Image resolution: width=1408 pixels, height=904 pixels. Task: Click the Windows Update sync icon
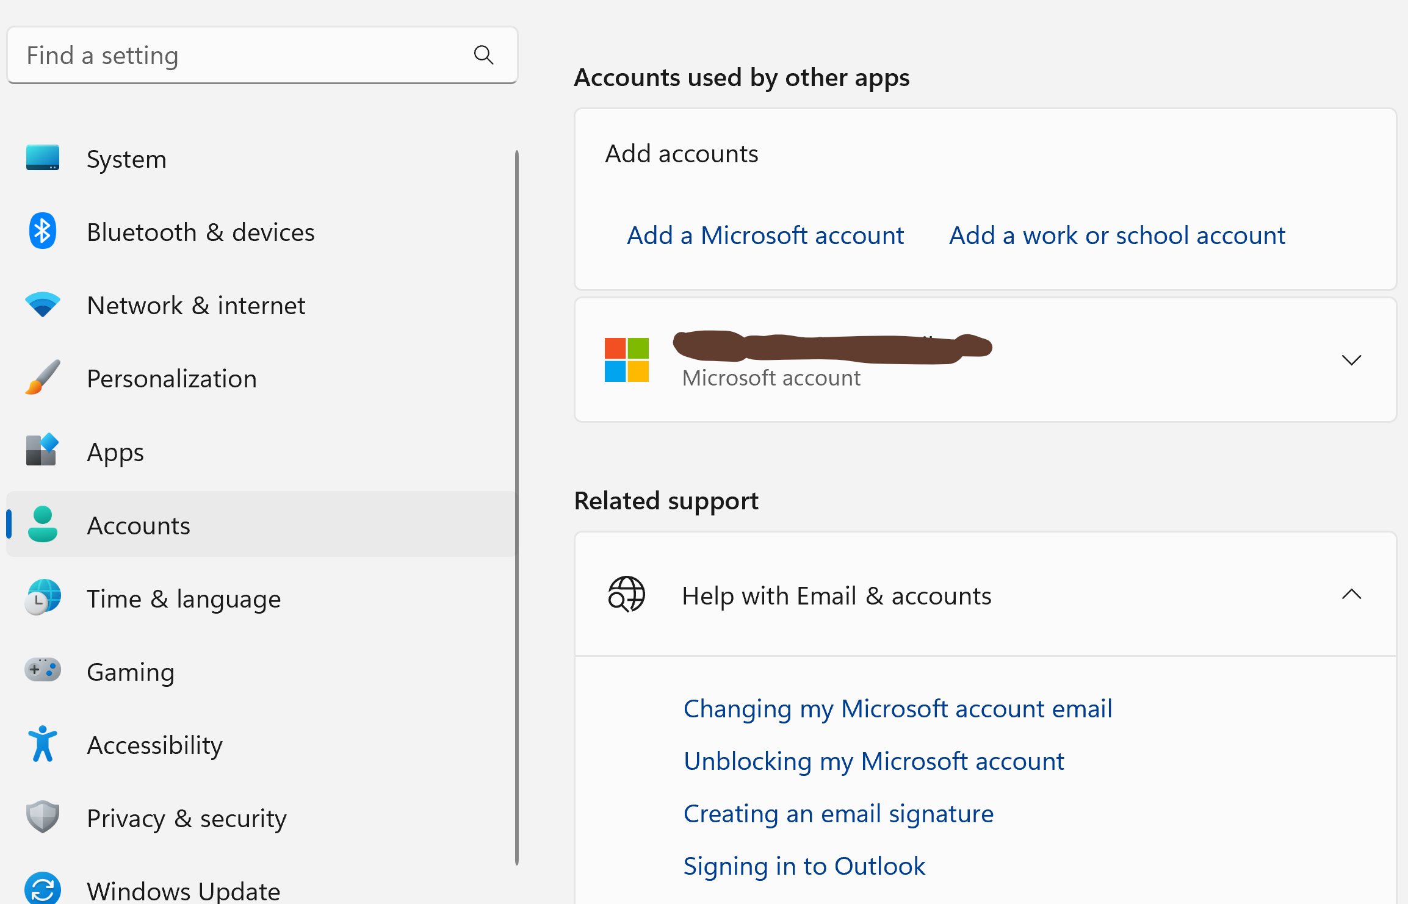click(x=43, y=889)
